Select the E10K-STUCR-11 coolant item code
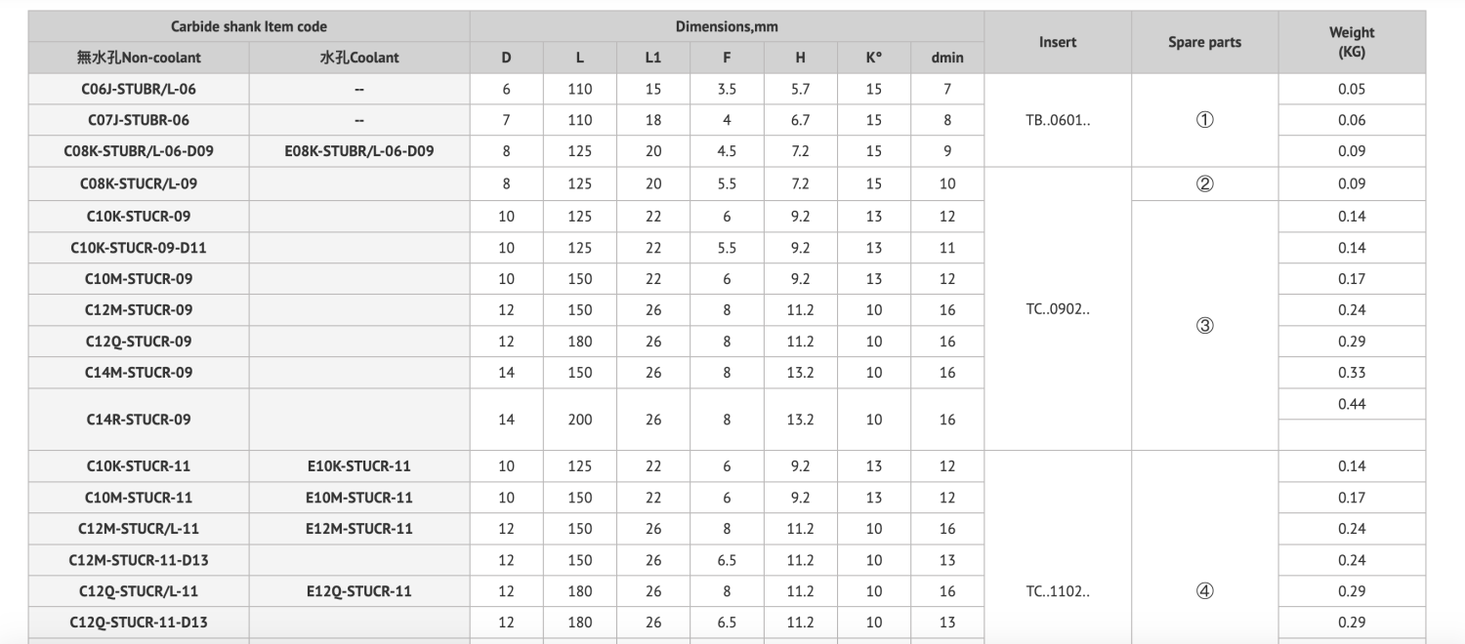This screenshot has height=644, width=1465. (x=359, y=466)
